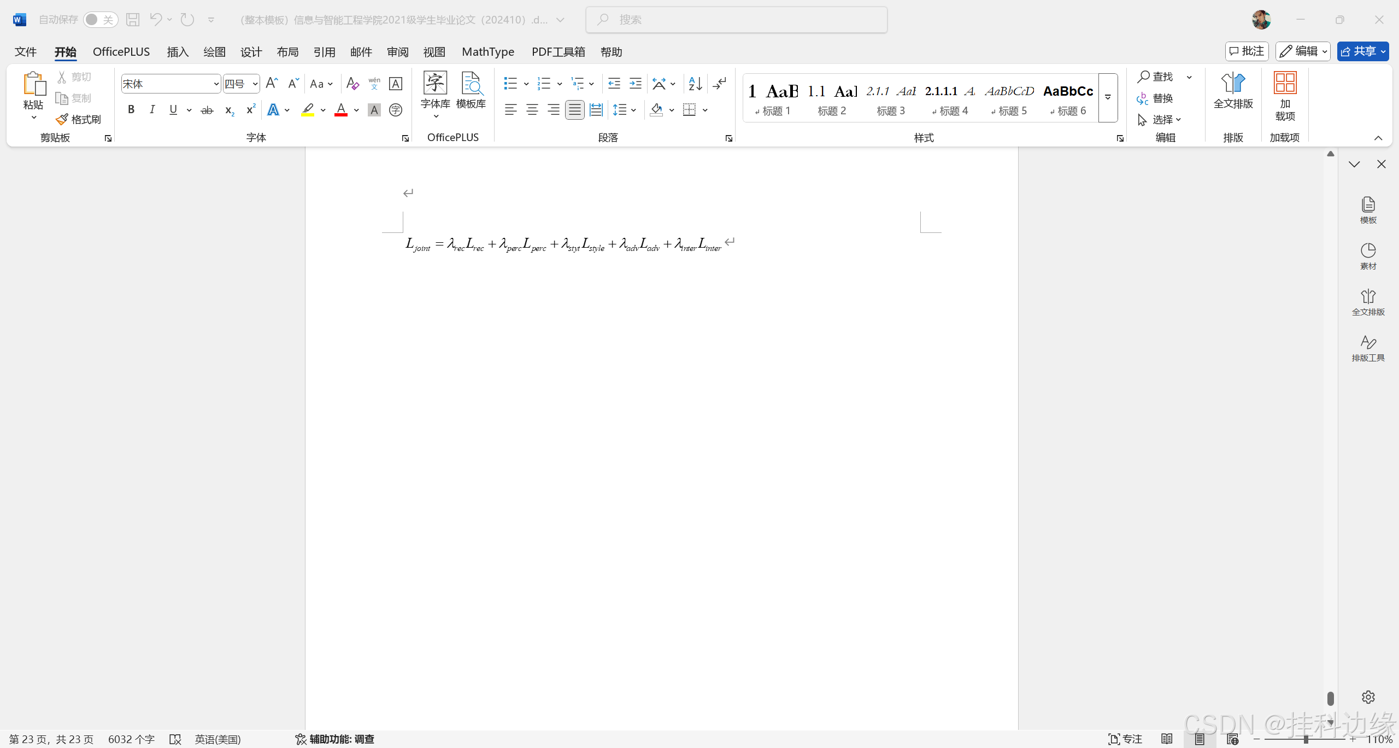Open the MathType tab
Viewport: 1399px width, 748px height.
[x=487, y=51]
